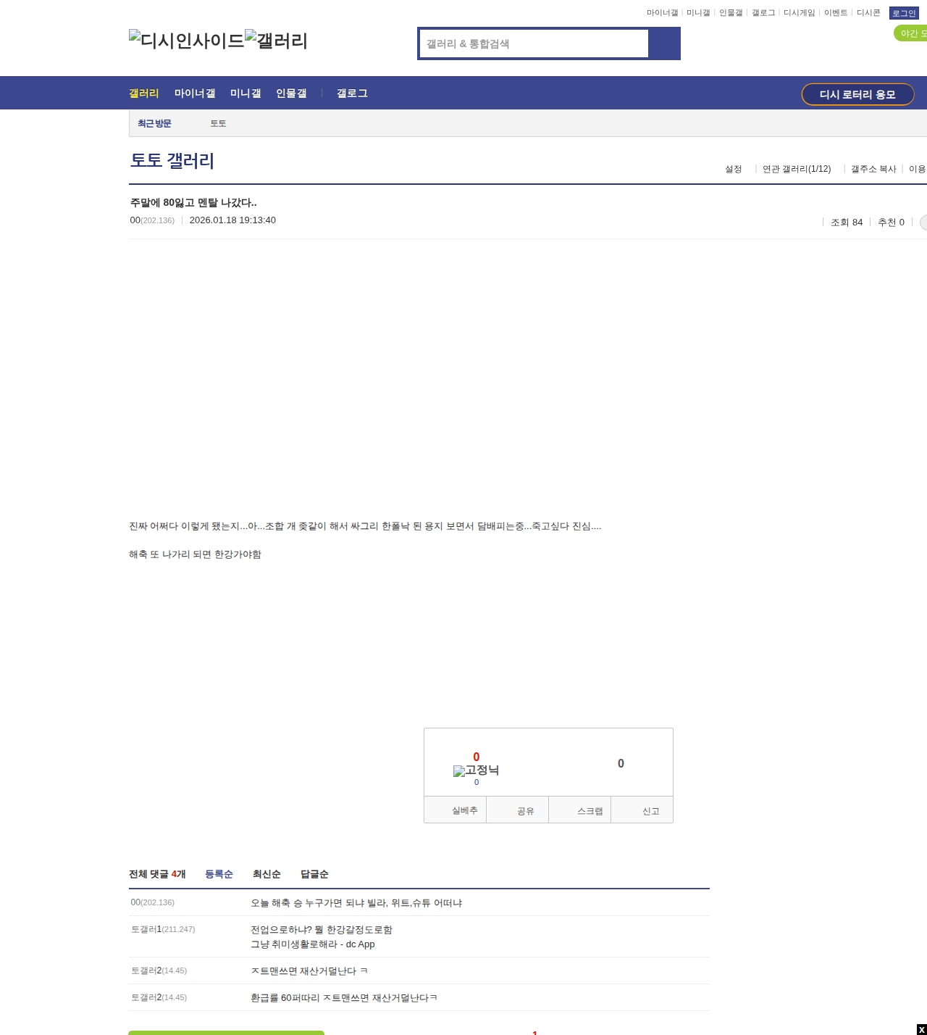Click commenter 토갤러1(211.247)

pos(163,929)
